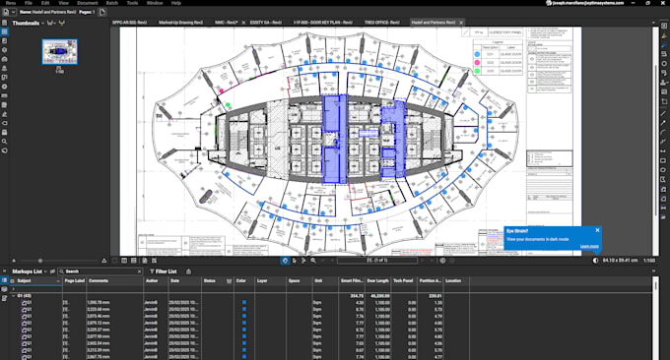Open the Batch menu
670x360 pixels.
pyautogui.click(x=112, y=3)
